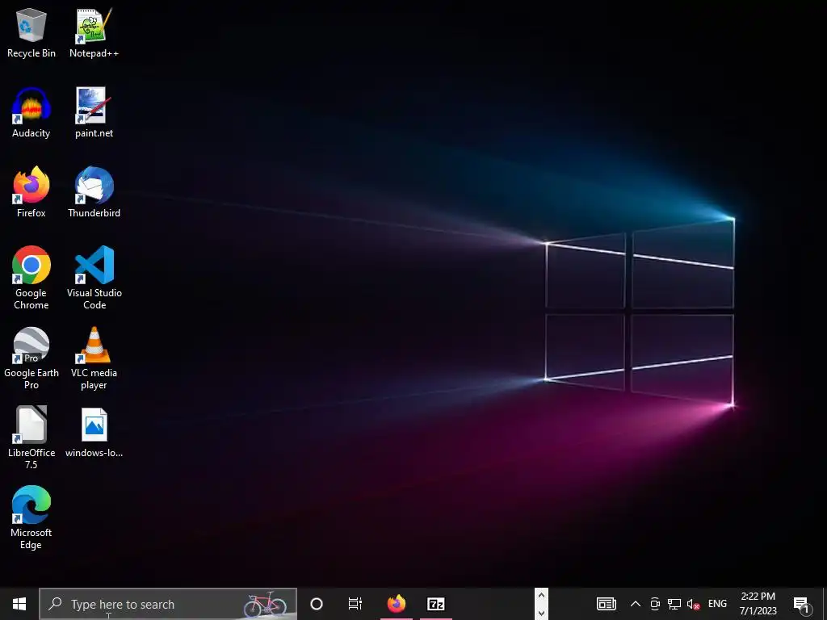Open network status tray icon

674,604
